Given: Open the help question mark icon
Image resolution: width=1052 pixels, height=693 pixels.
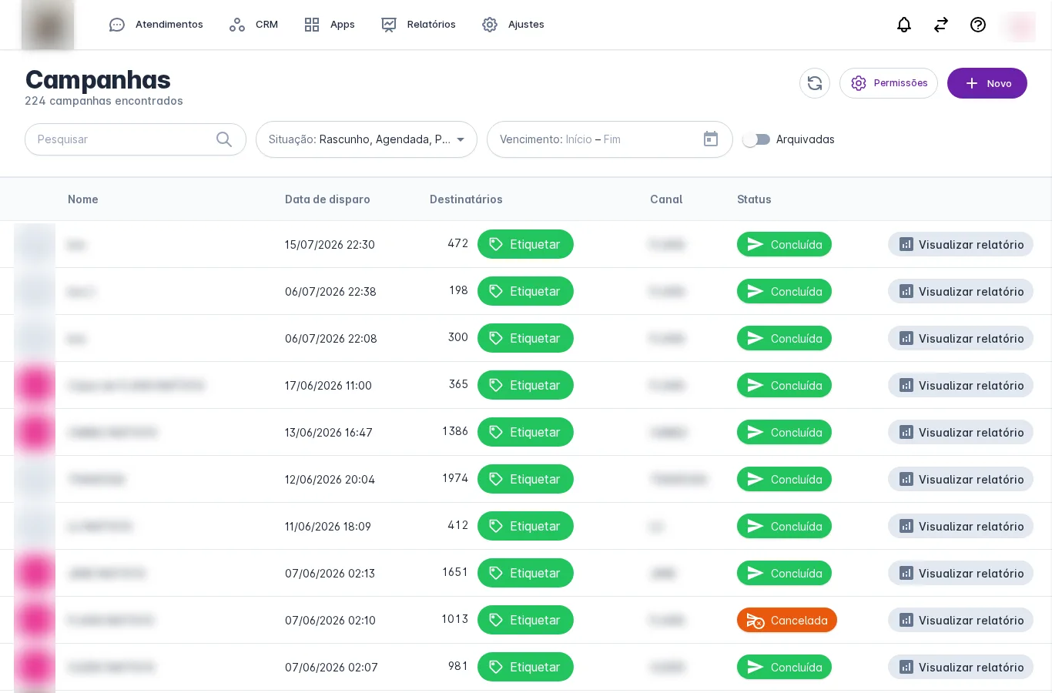Looking at the screenshot, I should (x=978, y=25).
